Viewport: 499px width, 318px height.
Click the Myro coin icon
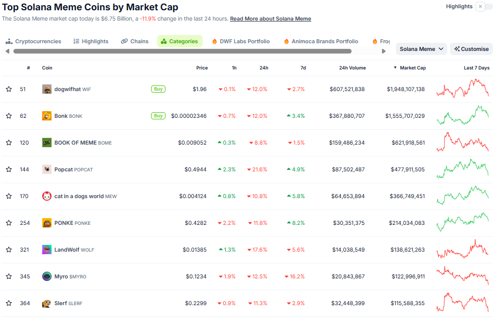[46, 276]
